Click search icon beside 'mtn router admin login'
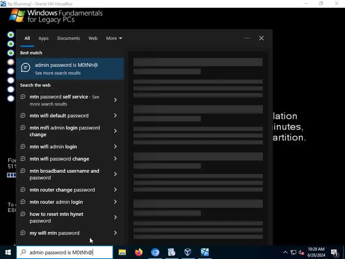This screenshot has width=345, height=259. click(x=23, y=202)
